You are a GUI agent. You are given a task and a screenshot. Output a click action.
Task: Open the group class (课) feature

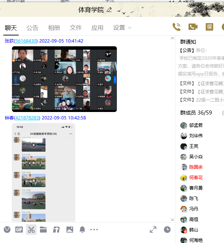[209, 27]
